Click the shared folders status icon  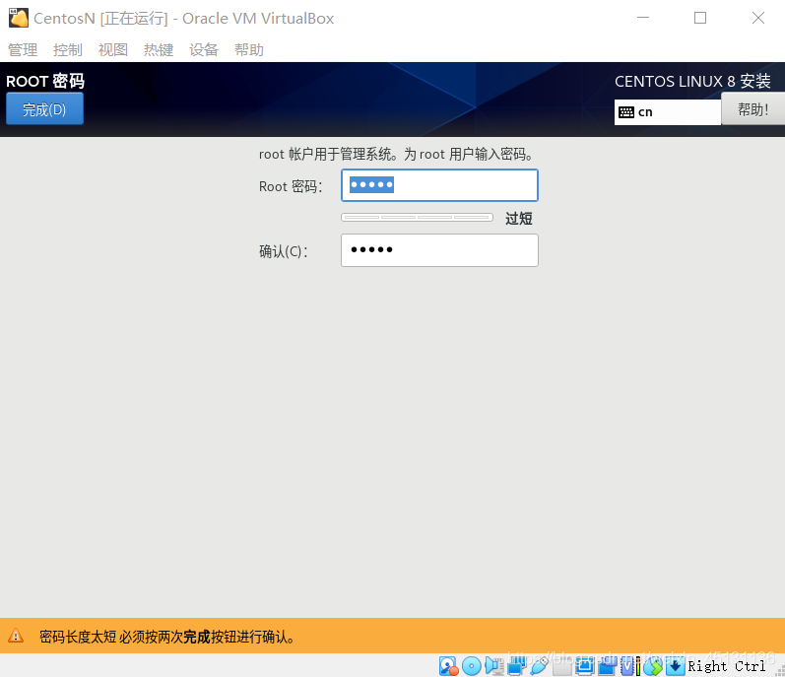click(x=561, y=666)
